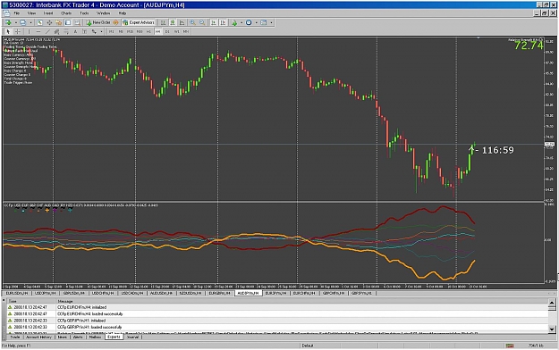The image size is (559, 350).
Task: Select the arrows symbols tool
Action: click(93, 31)
